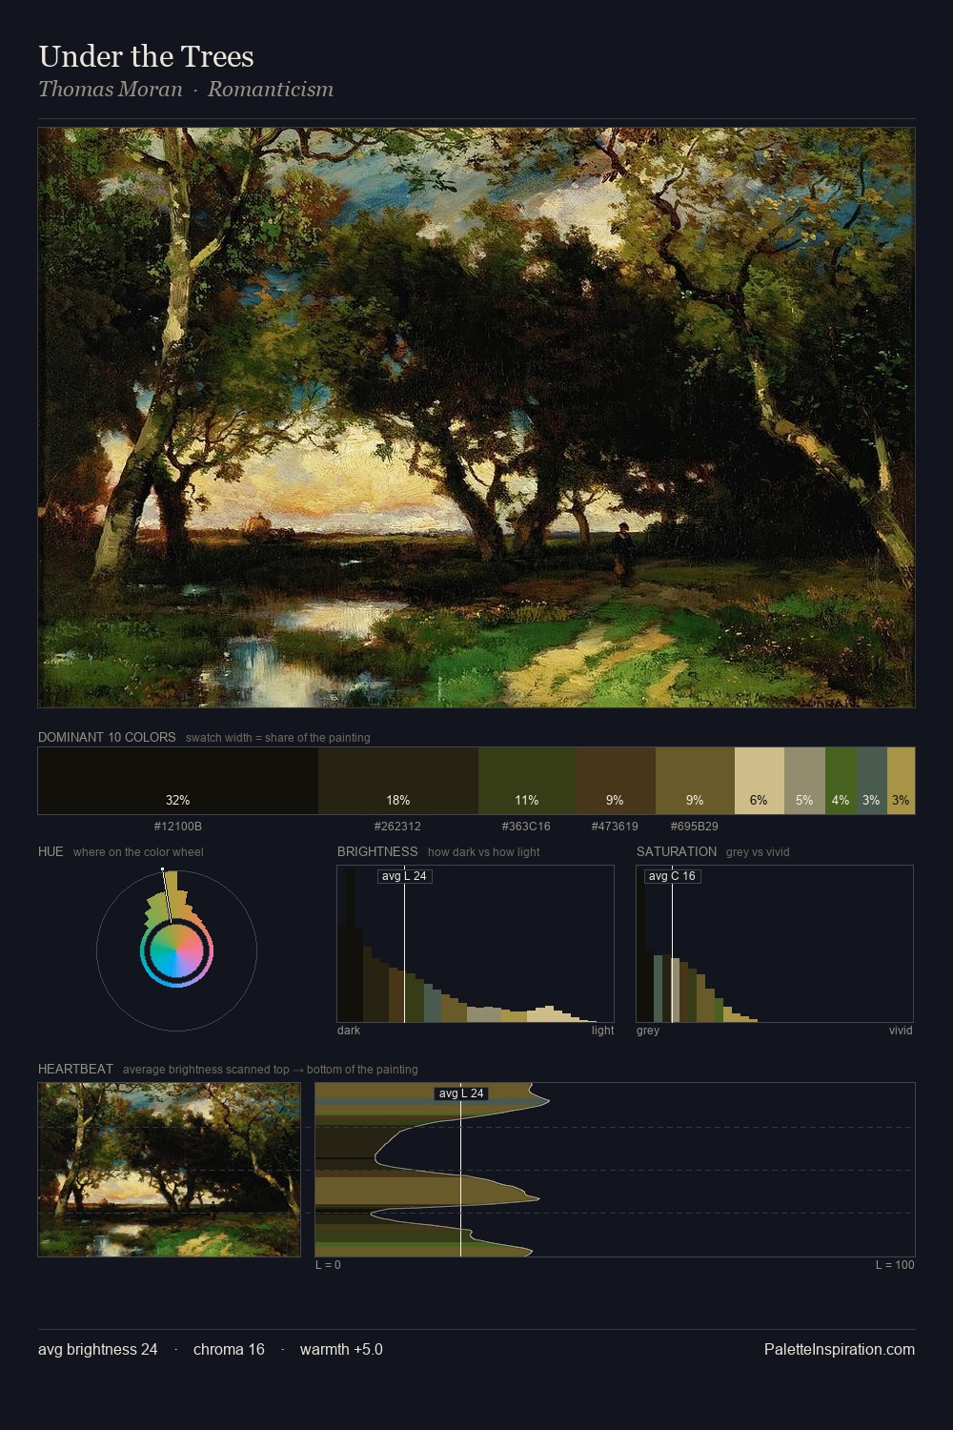Click the PaletteInspiration.com link
The height and width of the screenshot is (1430, 953).
[840, 1349]
